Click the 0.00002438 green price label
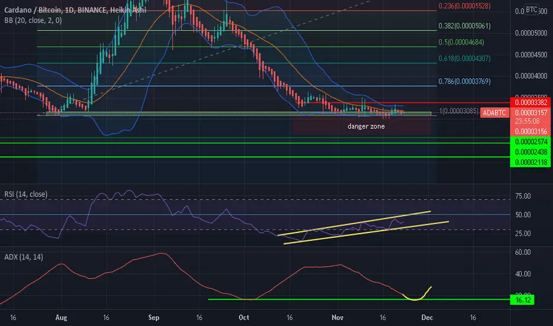Viewport: 553px width, 326px height. click(531, 152)
